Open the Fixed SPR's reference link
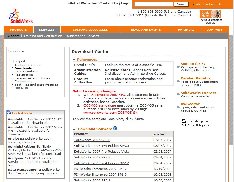The image size is (234, 182). [85, 65]
